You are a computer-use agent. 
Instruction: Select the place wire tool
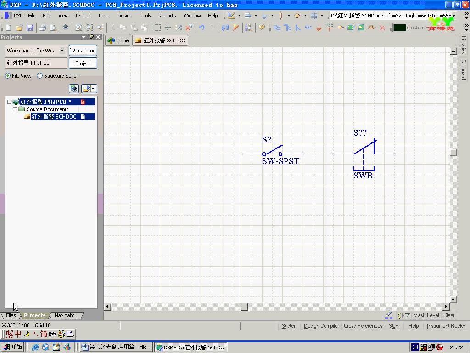coord(277,28)
